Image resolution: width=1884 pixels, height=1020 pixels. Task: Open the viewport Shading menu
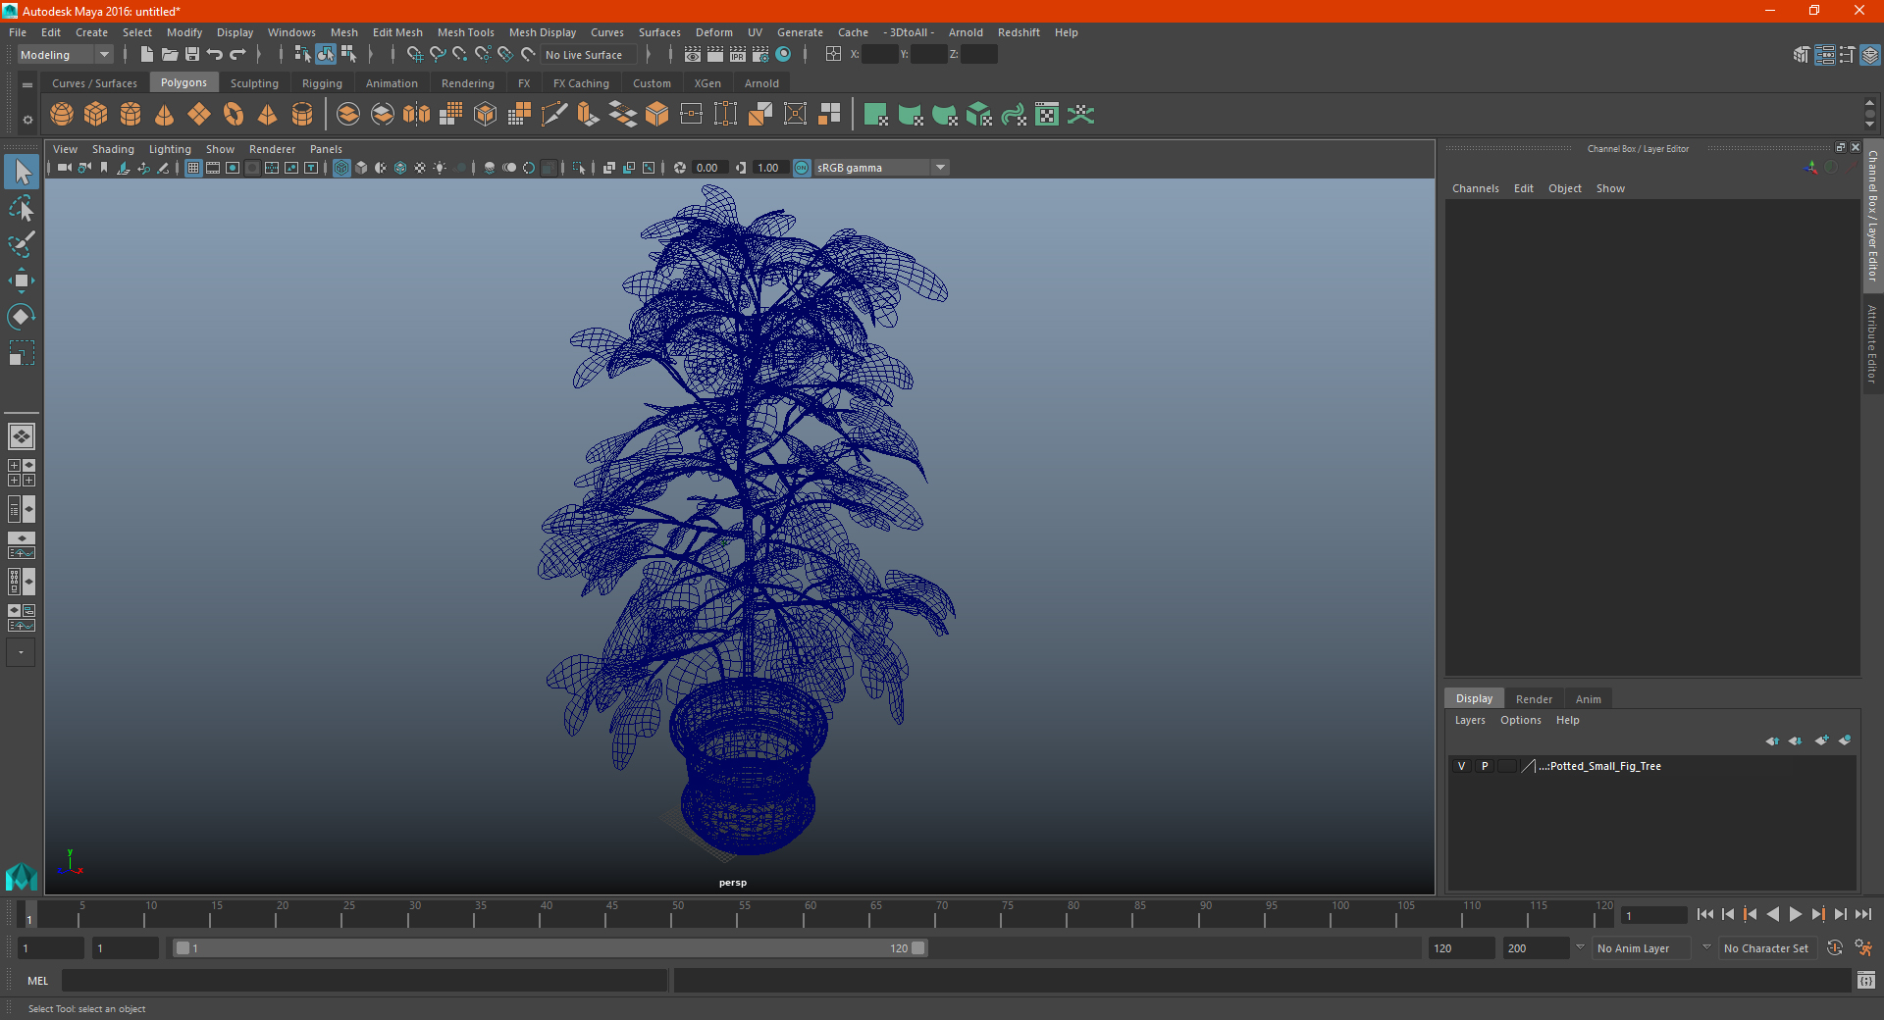113,149
